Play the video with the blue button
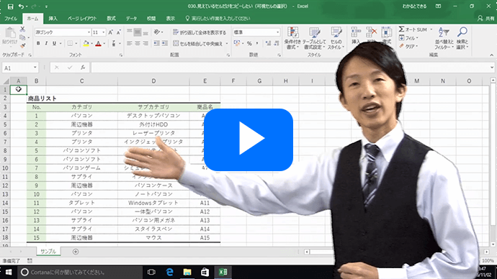Viewport: 497px width, 279px height. (x=248, y=139)
